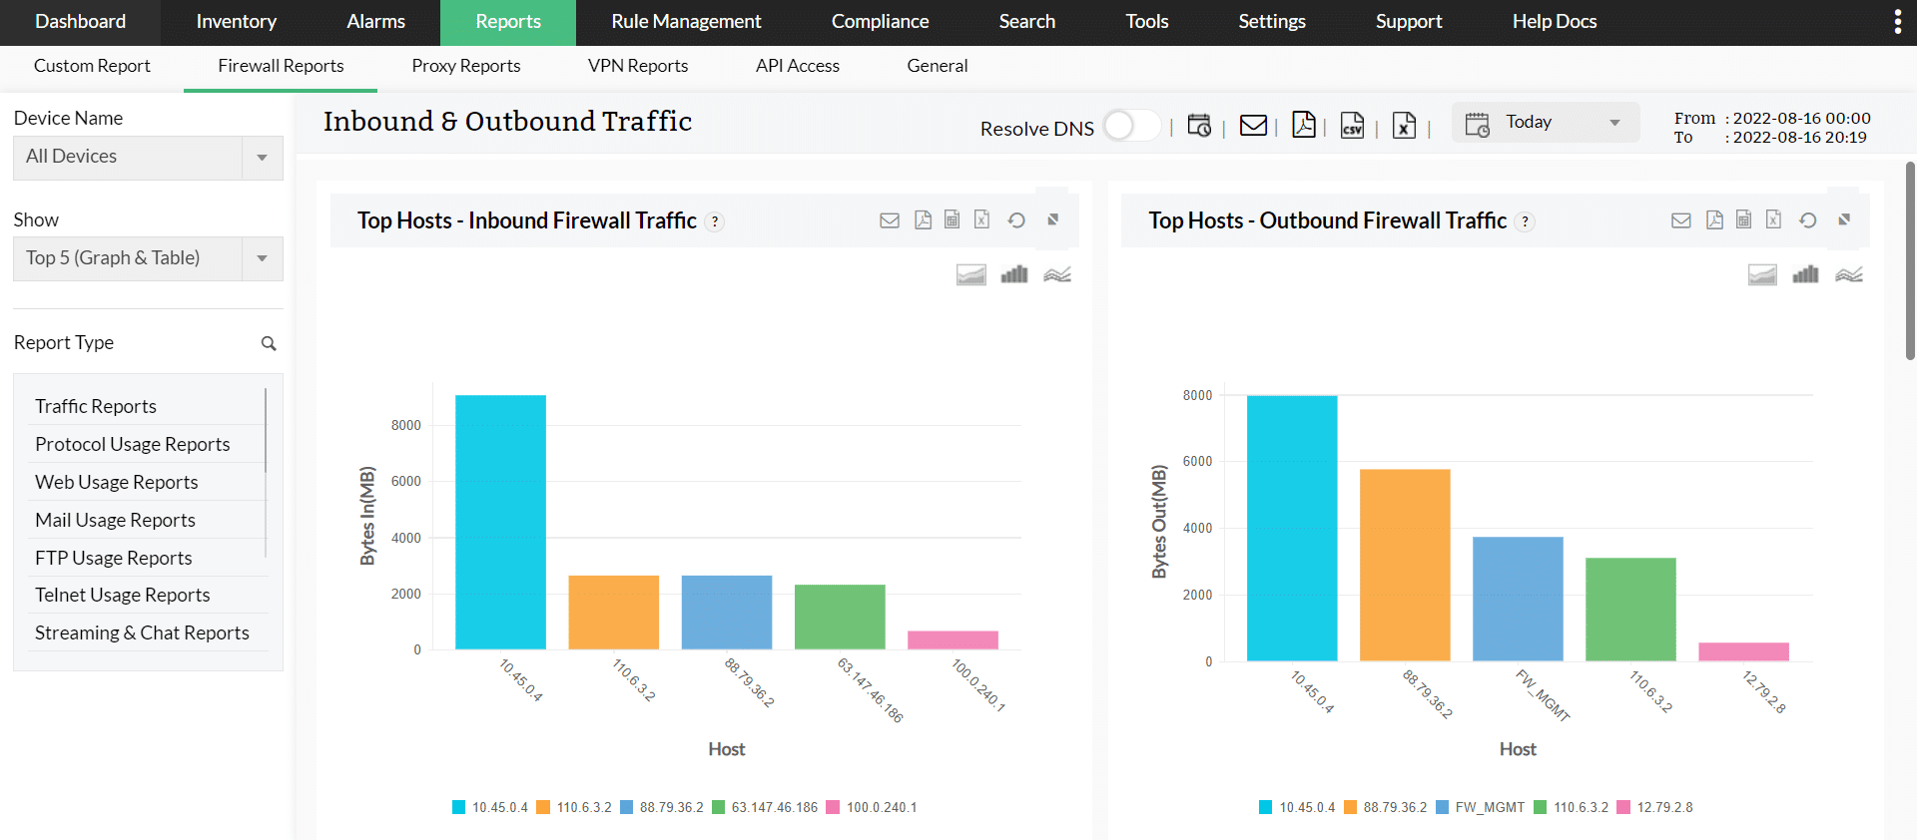The image size is (1917, 840).
Task: Toggle the 10.45.0.4 series in the Inbound legend
Action: coord(490,807)
